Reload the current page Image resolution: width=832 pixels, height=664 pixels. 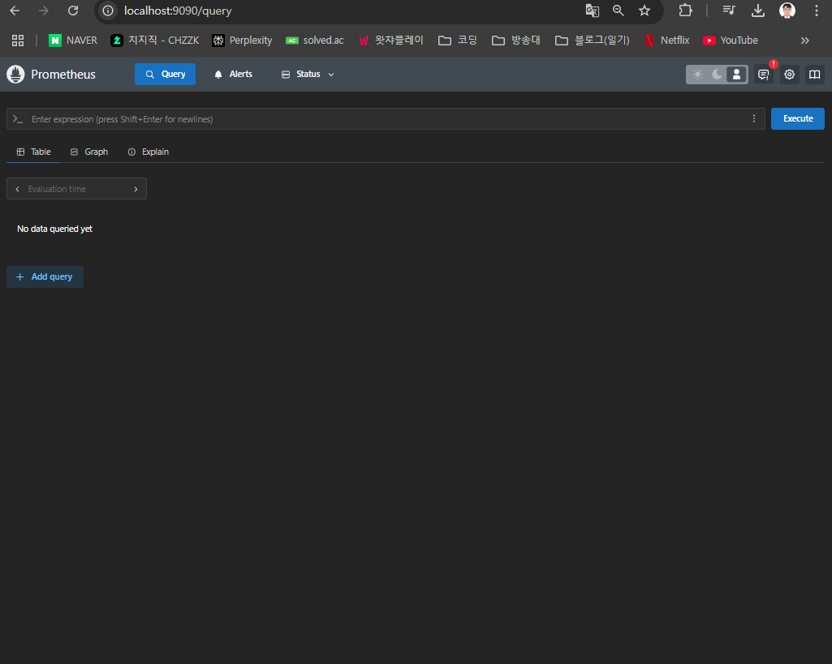(73, 11)
